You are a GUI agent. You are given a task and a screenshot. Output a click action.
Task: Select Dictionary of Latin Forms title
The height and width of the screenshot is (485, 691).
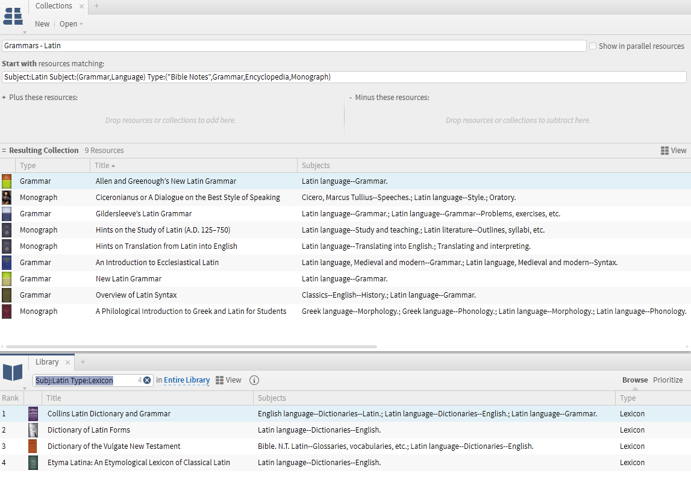click(x=89, y=430)
